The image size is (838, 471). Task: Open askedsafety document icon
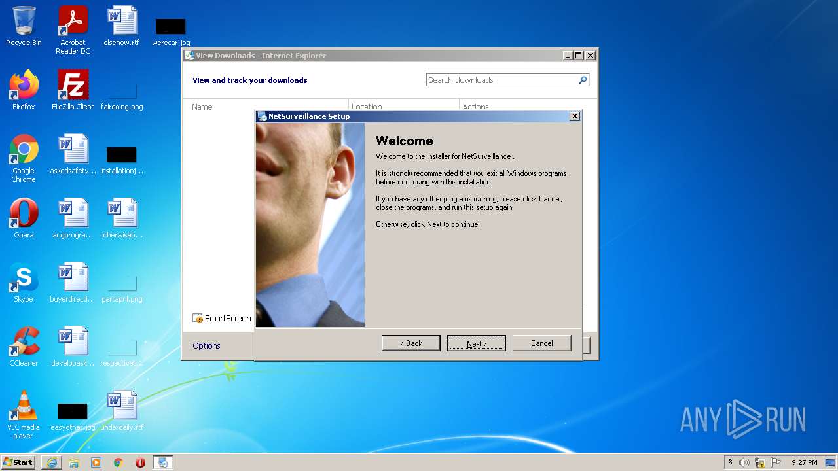coord(73,154)
